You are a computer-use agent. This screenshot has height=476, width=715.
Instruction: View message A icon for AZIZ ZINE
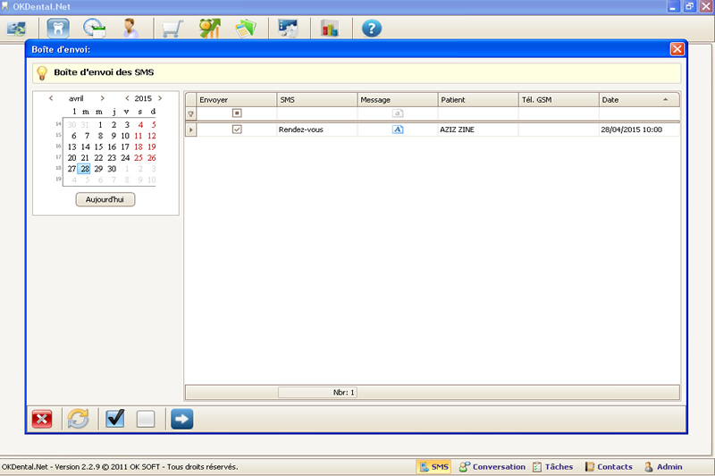398,129
